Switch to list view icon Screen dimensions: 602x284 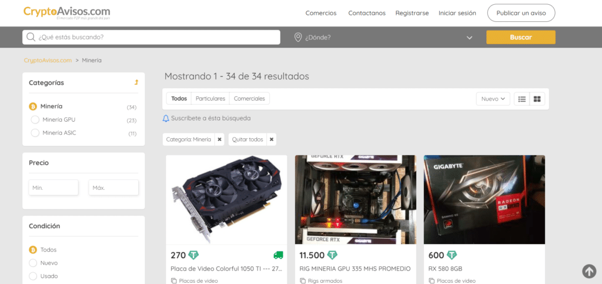tap(522, 99)
